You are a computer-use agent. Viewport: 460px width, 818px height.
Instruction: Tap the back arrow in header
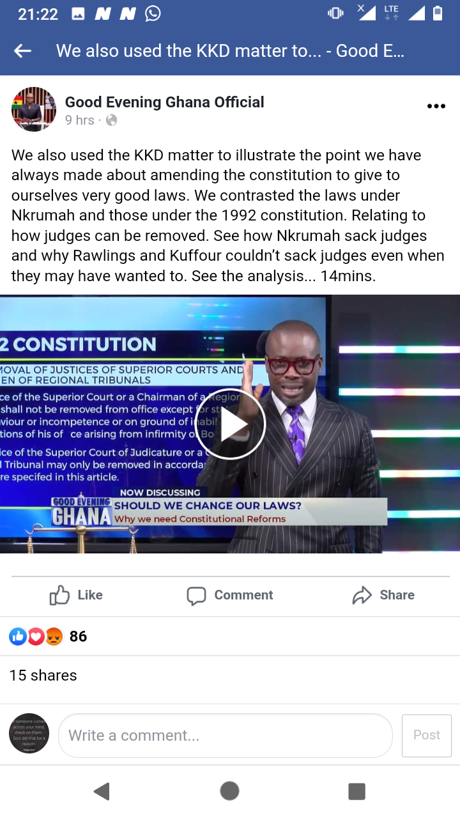click(x=23, y=51)
